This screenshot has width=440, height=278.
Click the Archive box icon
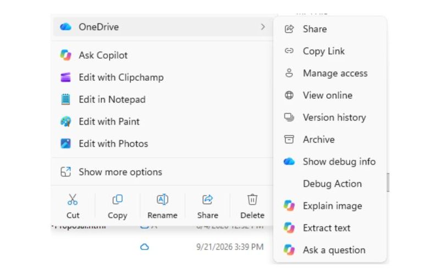pyautogui.click(x=289, y=140)
